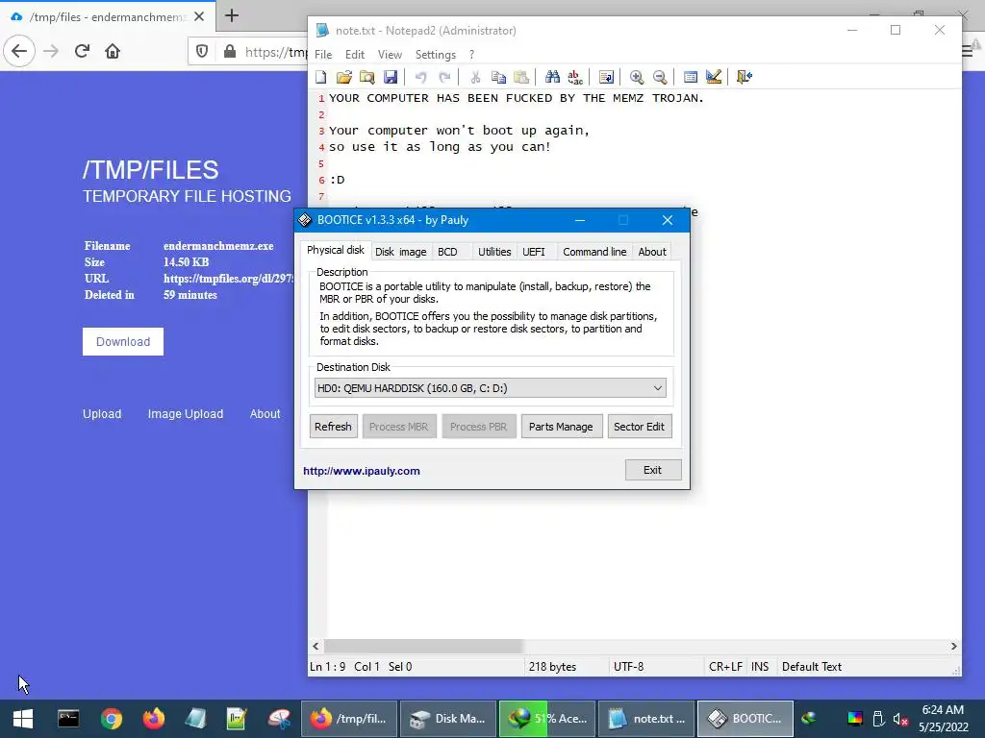This screenshot has width=985, height=738.
Task: Open http://www.ipauly.com link in BOOTICE
Action: point(362,471)
